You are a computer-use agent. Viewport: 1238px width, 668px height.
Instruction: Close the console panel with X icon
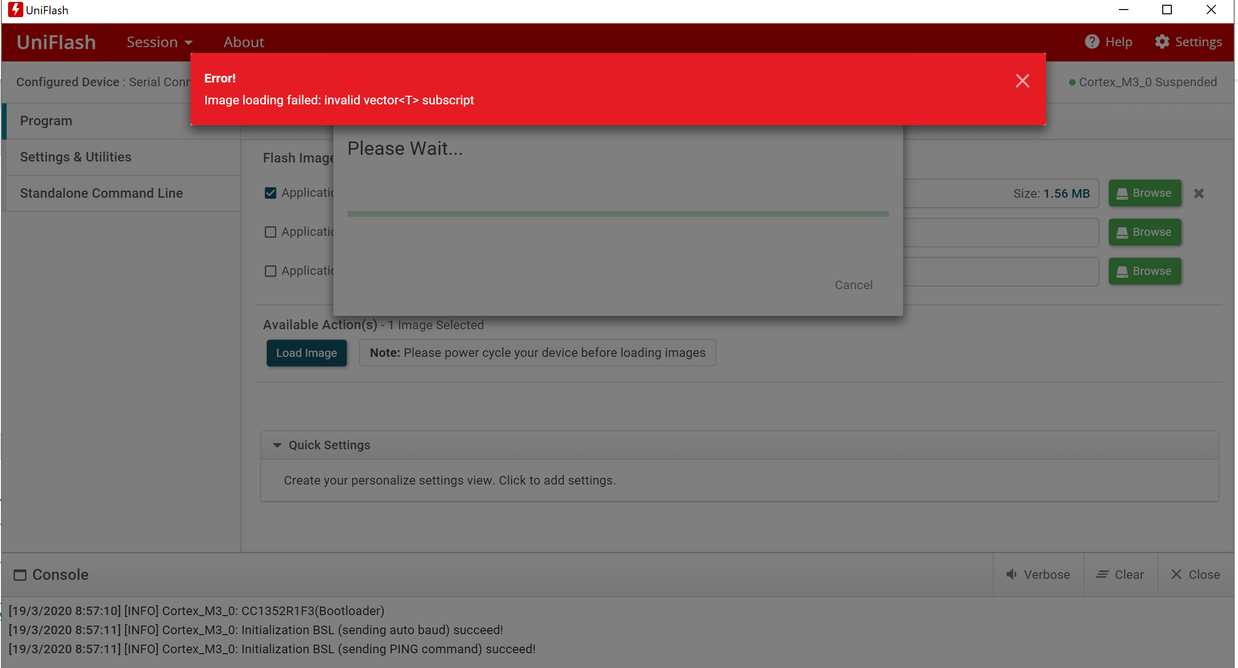tap(1176, 574)
